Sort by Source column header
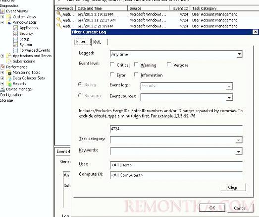The image size is (259, 217). coord(149,8)
